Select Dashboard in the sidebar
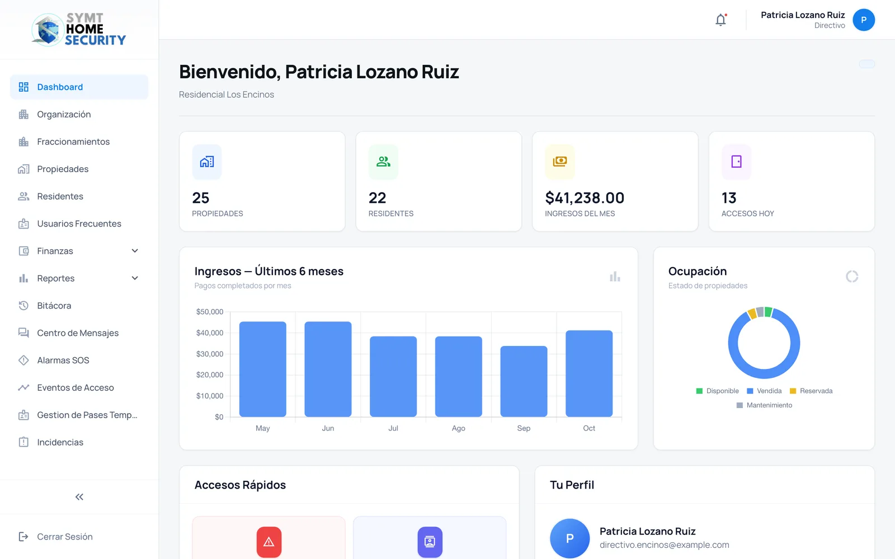The height and width of the screenshot is (559, 895). point(79,87)
